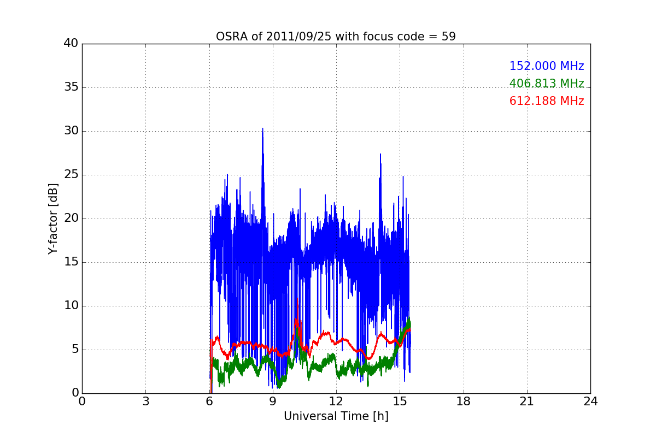Click x-axis tick label 15
The height and width of the screenshot is (437, 656).
coord(400,401)
